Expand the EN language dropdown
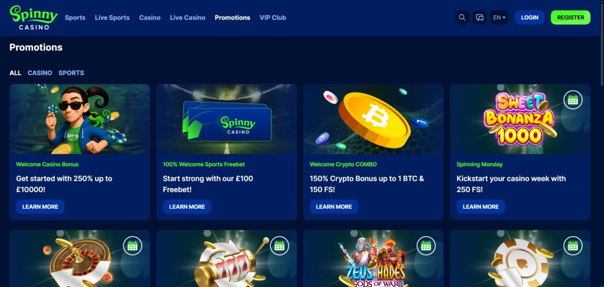The image size is (604, 287). coord(499,17)
